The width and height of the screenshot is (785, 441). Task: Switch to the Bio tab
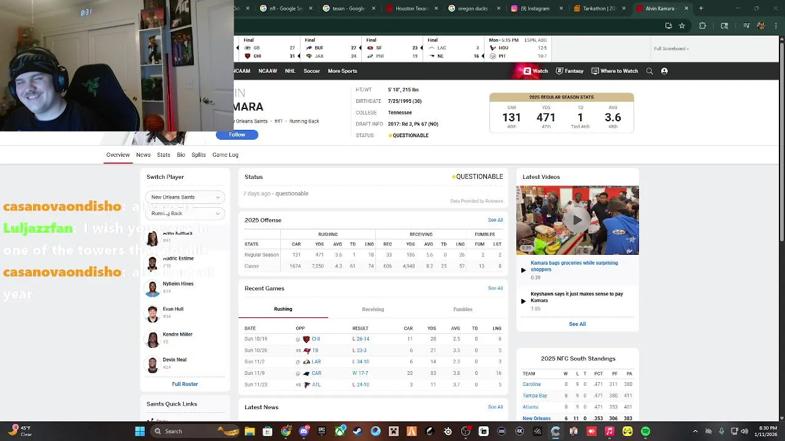(x=181, y=155)
